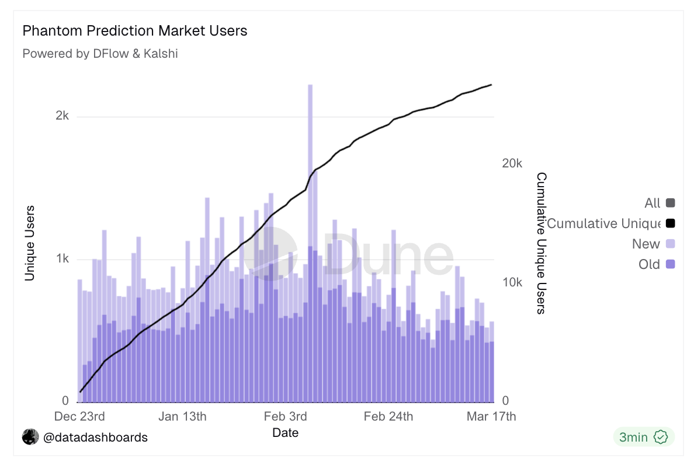Click the 3min refresh status badge
694x462 pixels.
click(643, 437)
